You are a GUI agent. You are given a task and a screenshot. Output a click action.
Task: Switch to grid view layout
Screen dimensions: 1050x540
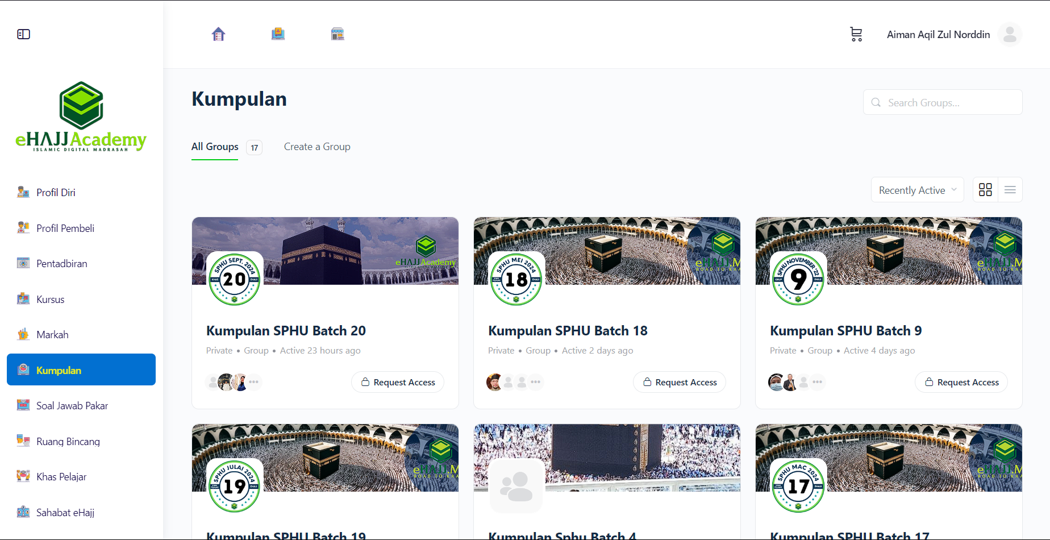985,190
